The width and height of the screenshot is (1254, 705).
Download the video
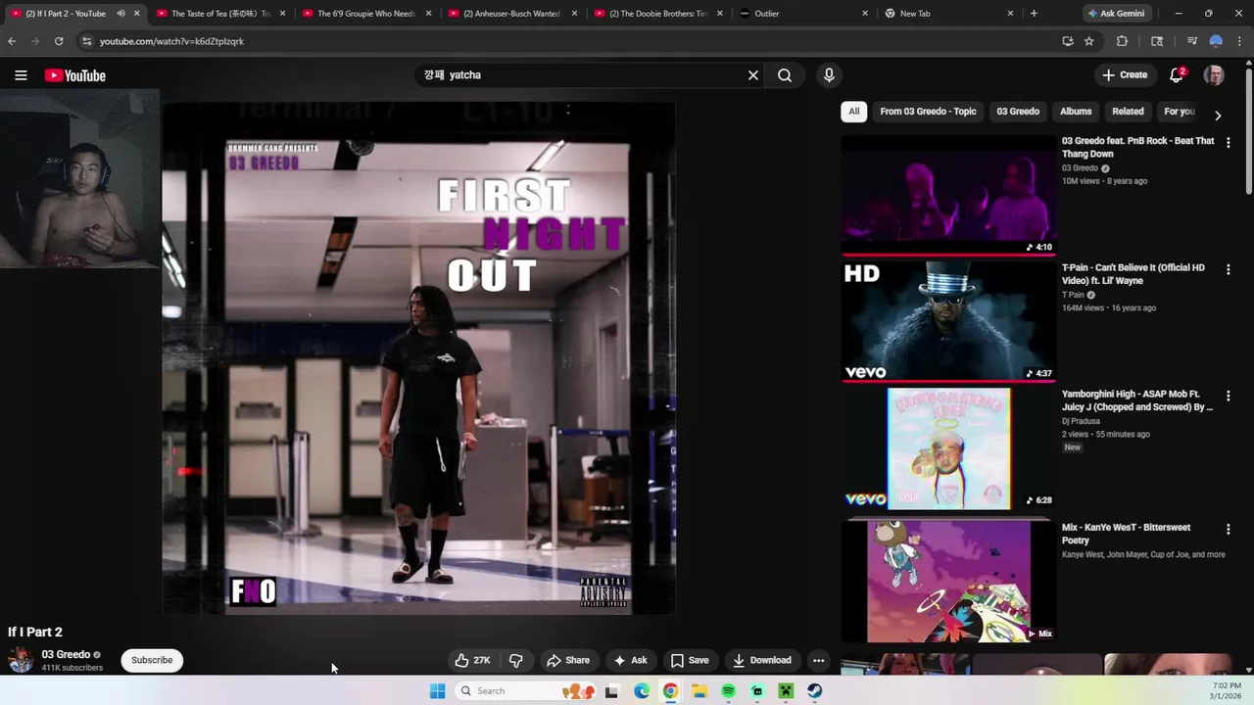click(762, 660)
